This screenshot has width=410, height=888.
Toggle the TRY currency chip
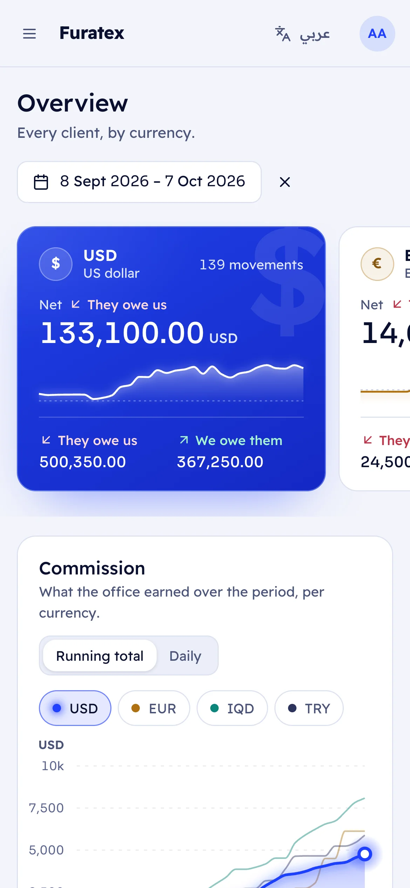(x=309, y=708)
